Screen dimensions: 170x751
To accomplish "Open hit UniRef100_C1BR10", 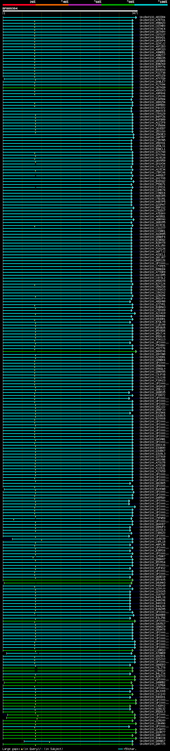I will click(x=152, y=650).
